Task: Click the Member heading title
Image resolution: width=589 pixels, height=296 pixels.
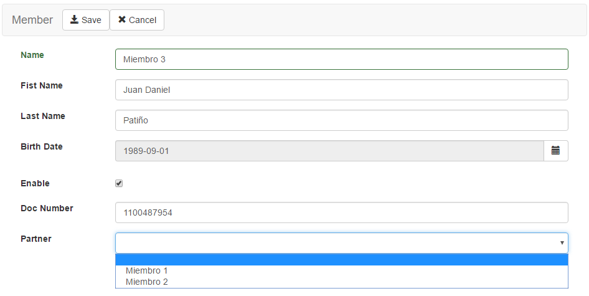Action: 32,20
